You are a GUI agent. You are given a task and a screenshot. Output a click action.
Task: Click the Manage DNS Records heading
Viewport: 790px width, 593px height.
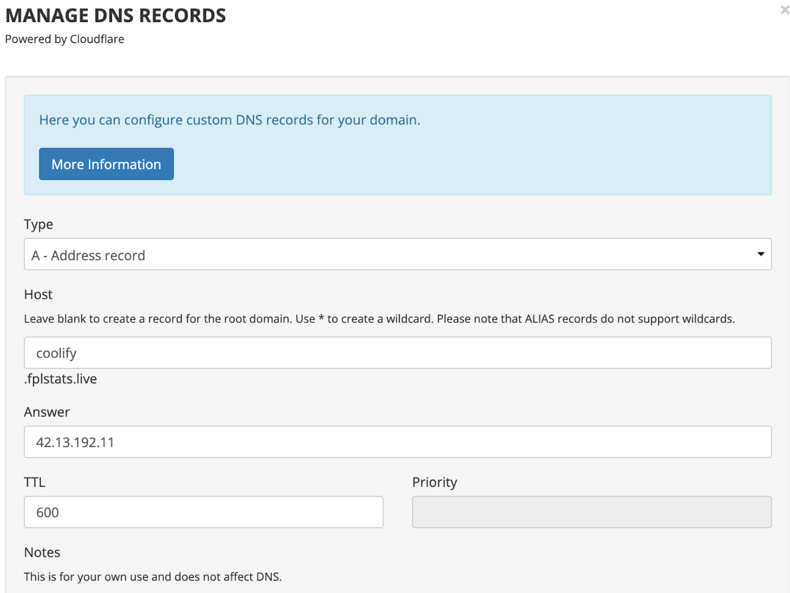click(115, 16)
